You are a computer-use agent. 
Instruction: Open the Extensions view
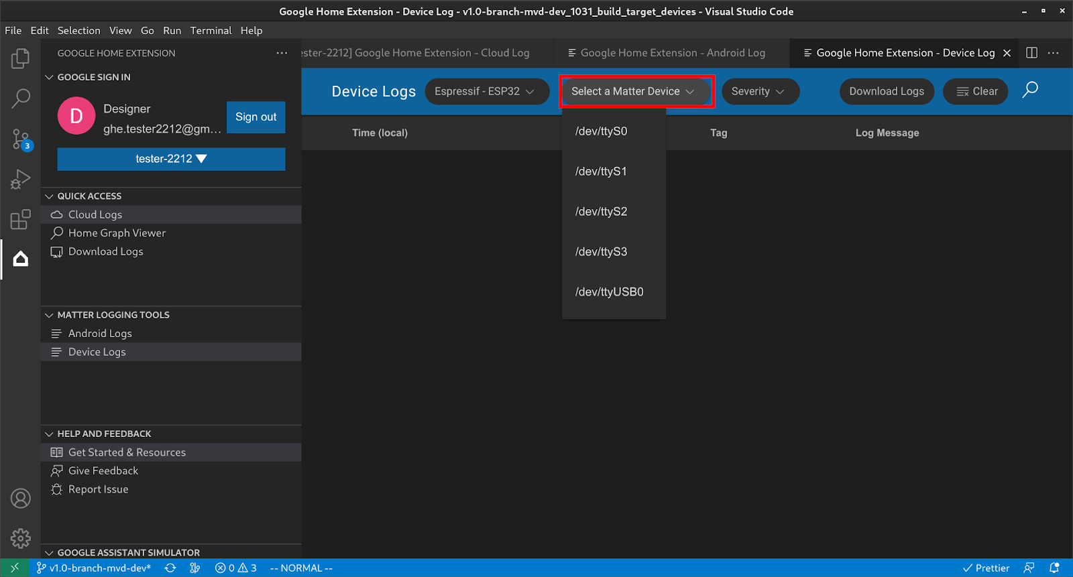click(x=20, y=219)
